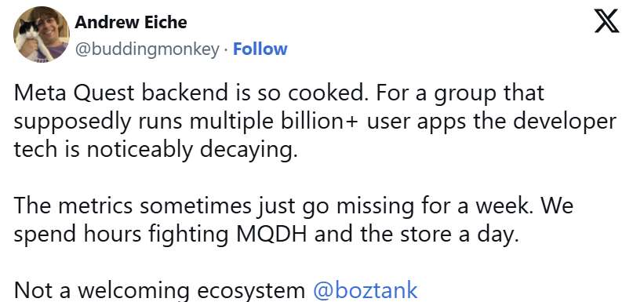633x302 pixels.
Task: Open the @boztank mention
Action: 366,290
